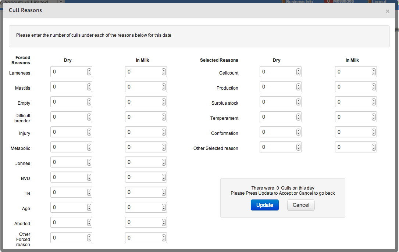Viewport: 399px width, 252px height.
Task: Click the Cellcount Dry stepper arrows
Action: point(298,72)
